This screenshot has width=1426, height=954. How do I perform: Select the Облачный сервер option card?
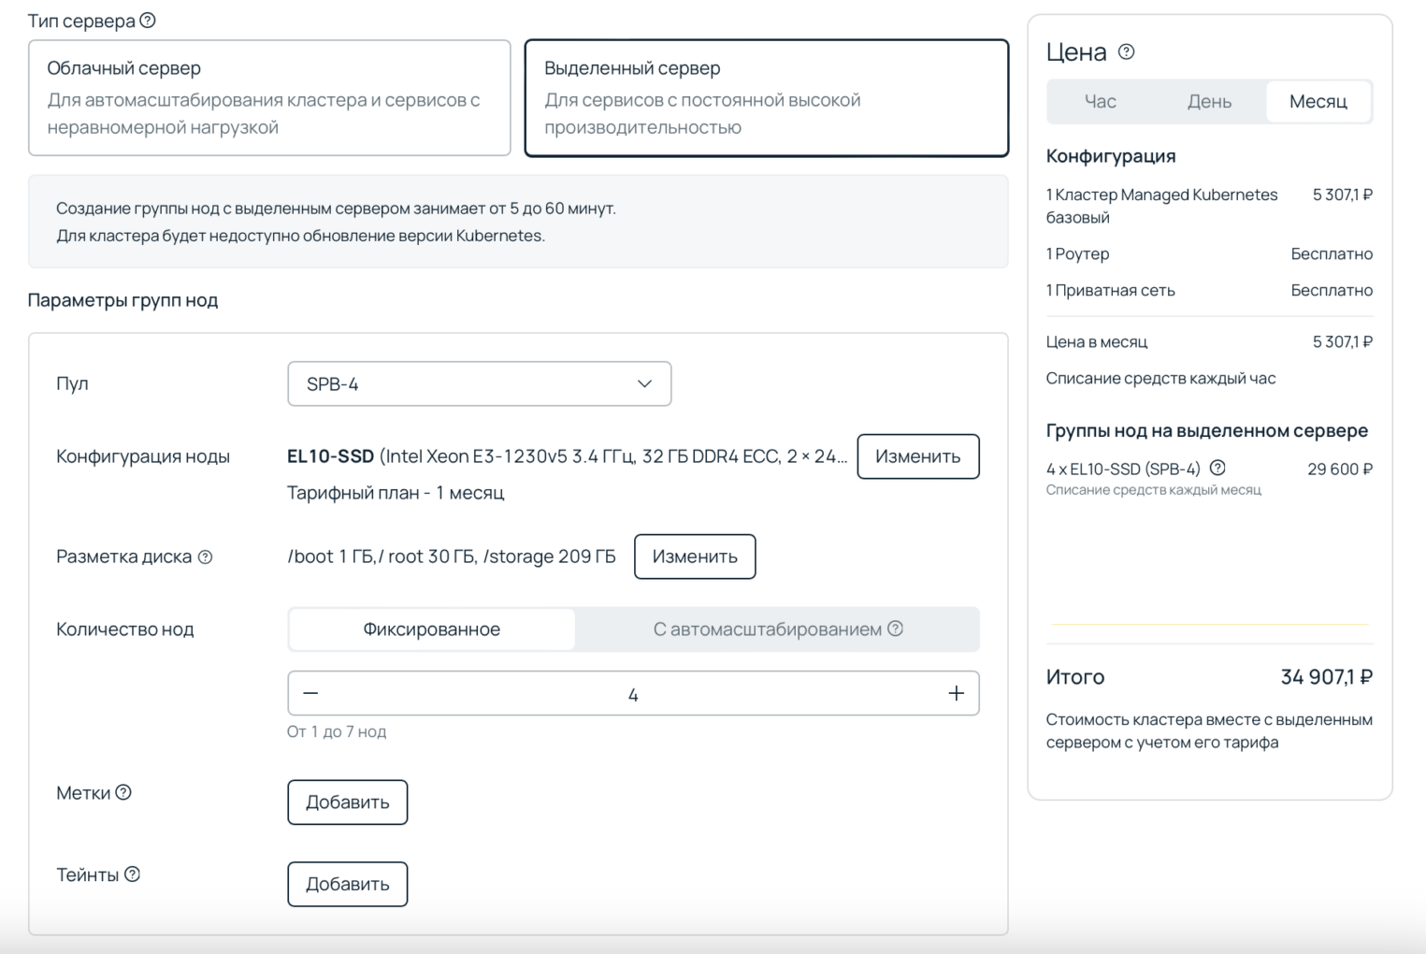click(269, 98)
